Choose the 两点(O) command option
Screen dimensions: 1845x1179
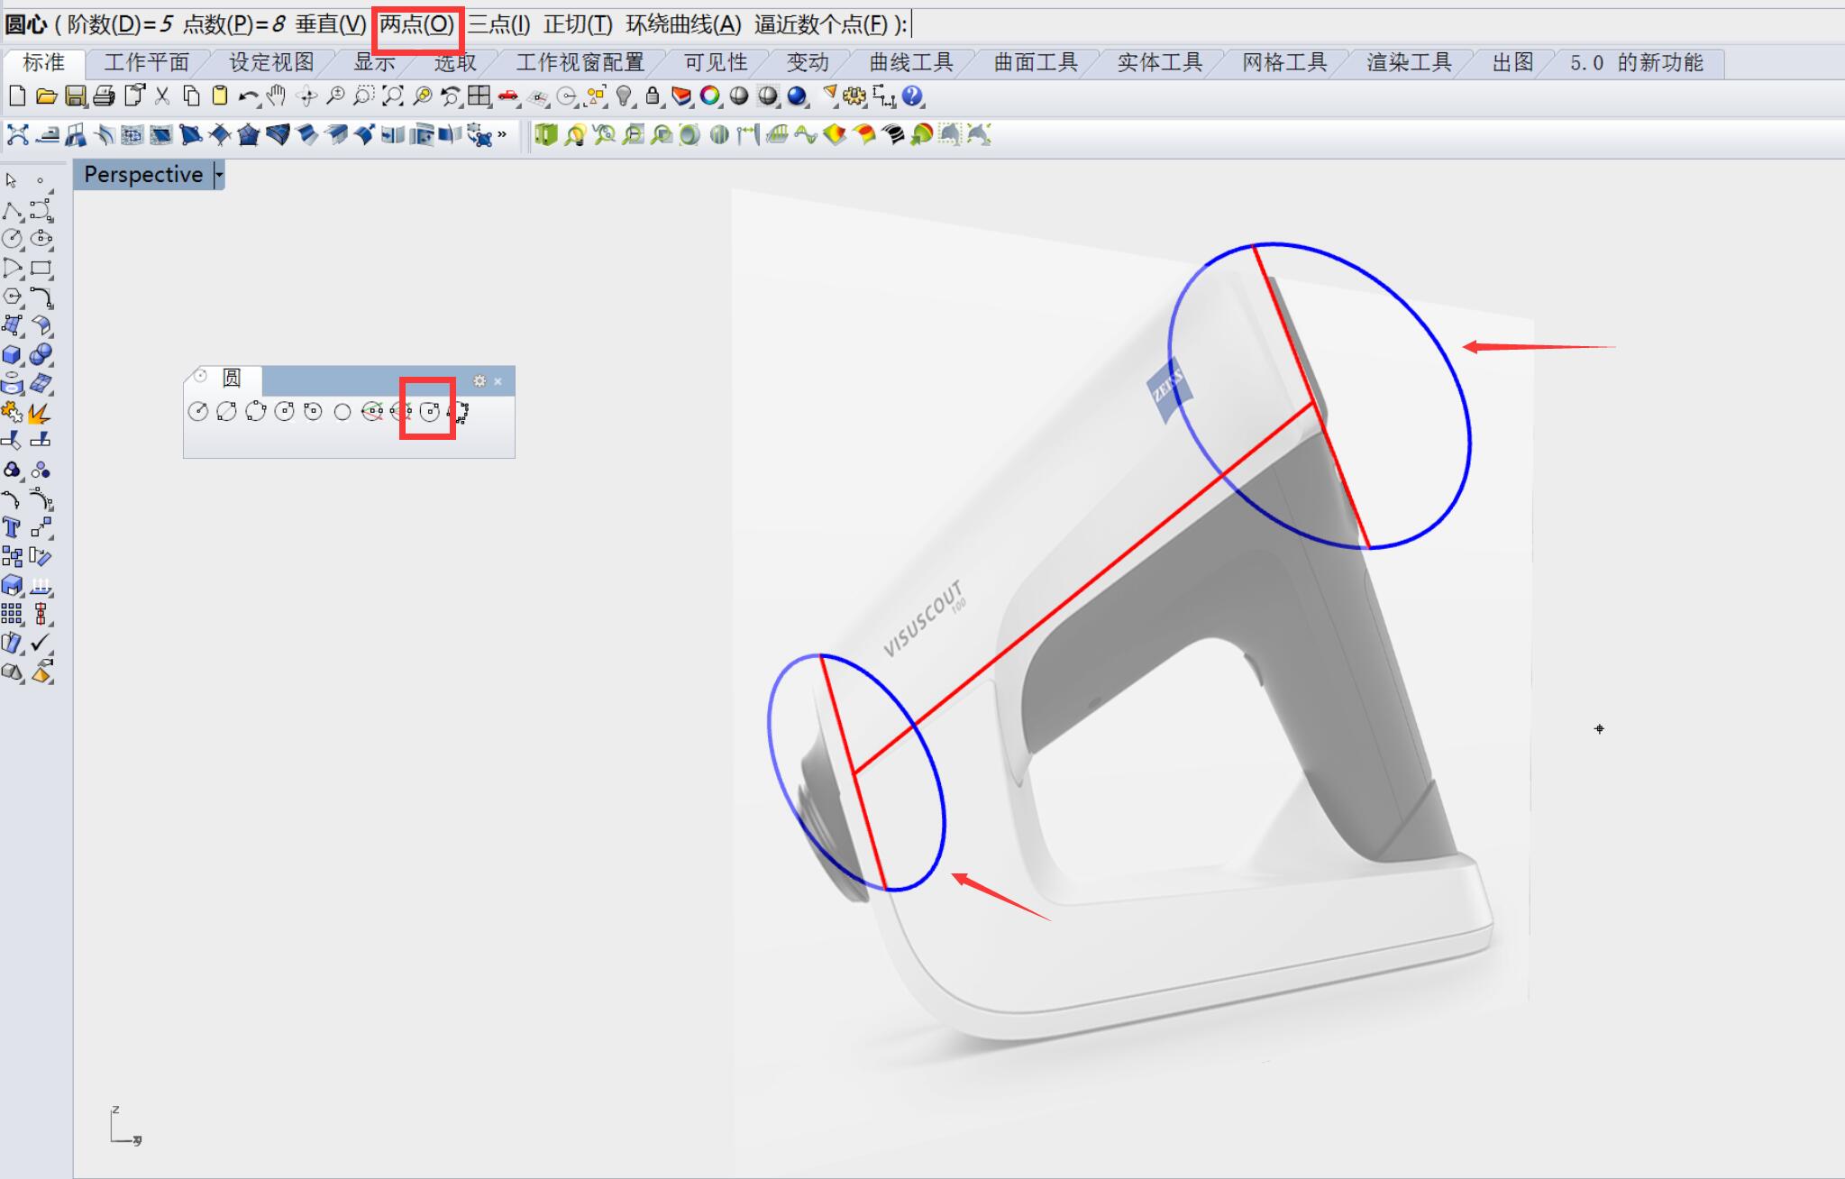[x=417, y=24]
